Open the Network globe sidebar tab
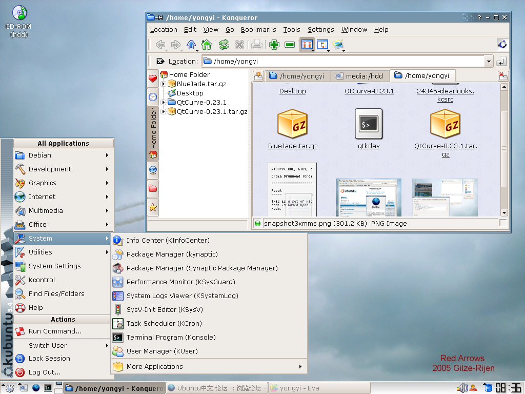Viewport: 525px width, 394px height. (153, 170)
